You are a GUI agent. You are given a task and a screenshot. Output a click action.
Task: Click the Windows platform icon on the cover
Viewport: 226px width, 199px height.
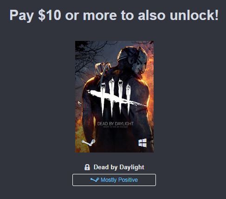(142, 143)
